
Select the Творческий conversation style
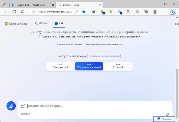tap(61, 66)
